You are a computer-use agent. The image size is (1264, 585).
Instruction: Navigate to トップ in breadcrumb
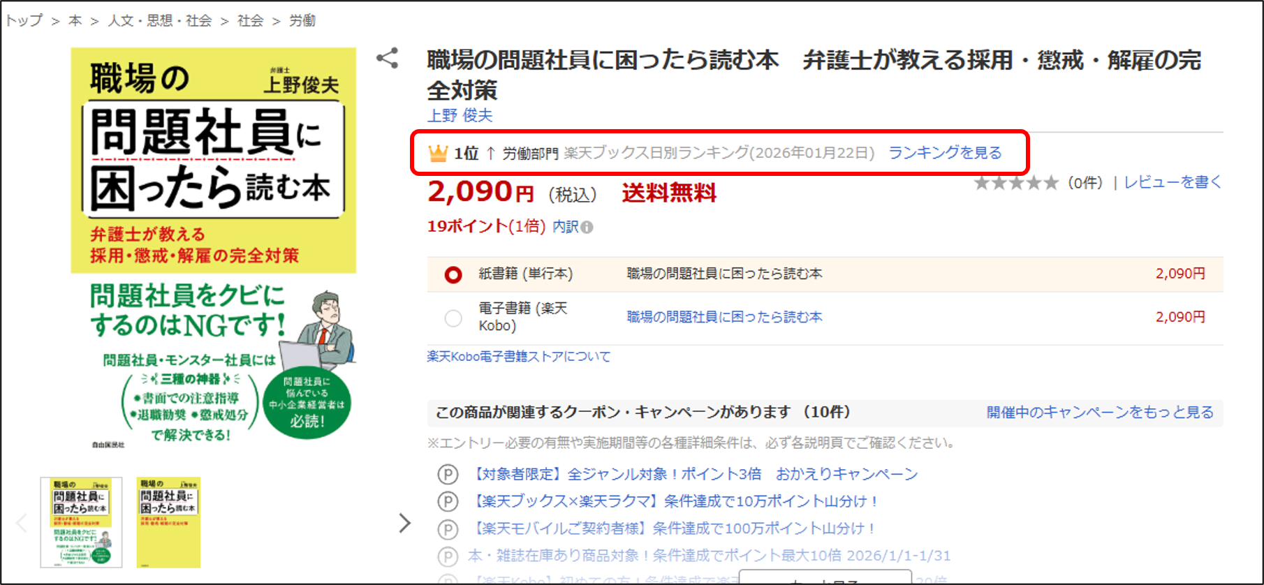(x=24, y=21)
